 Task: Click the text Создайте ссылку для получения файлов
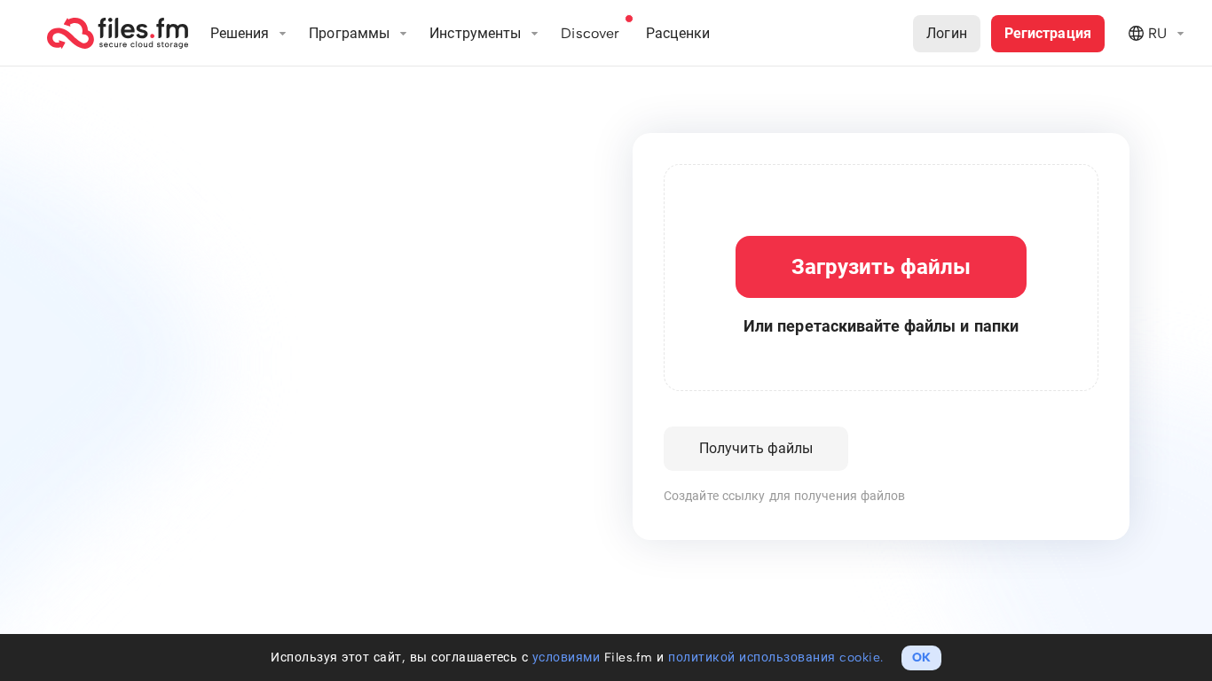(x=784, y=497)
